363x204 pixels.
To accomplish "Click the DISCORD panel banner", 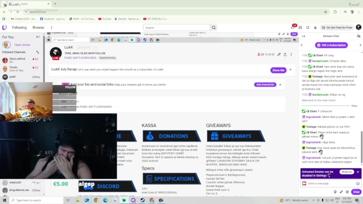I will click(107, 186).
